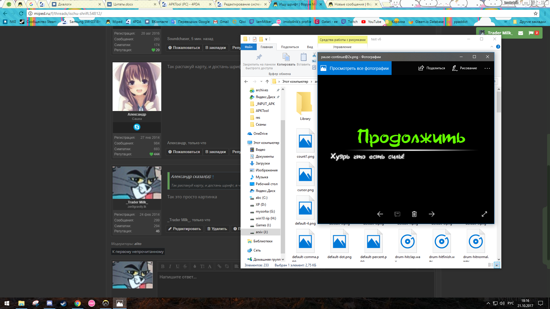Screen dimensions: 550x309
Task: Open the Файл tab in Explorer
Action: point(249,47)
